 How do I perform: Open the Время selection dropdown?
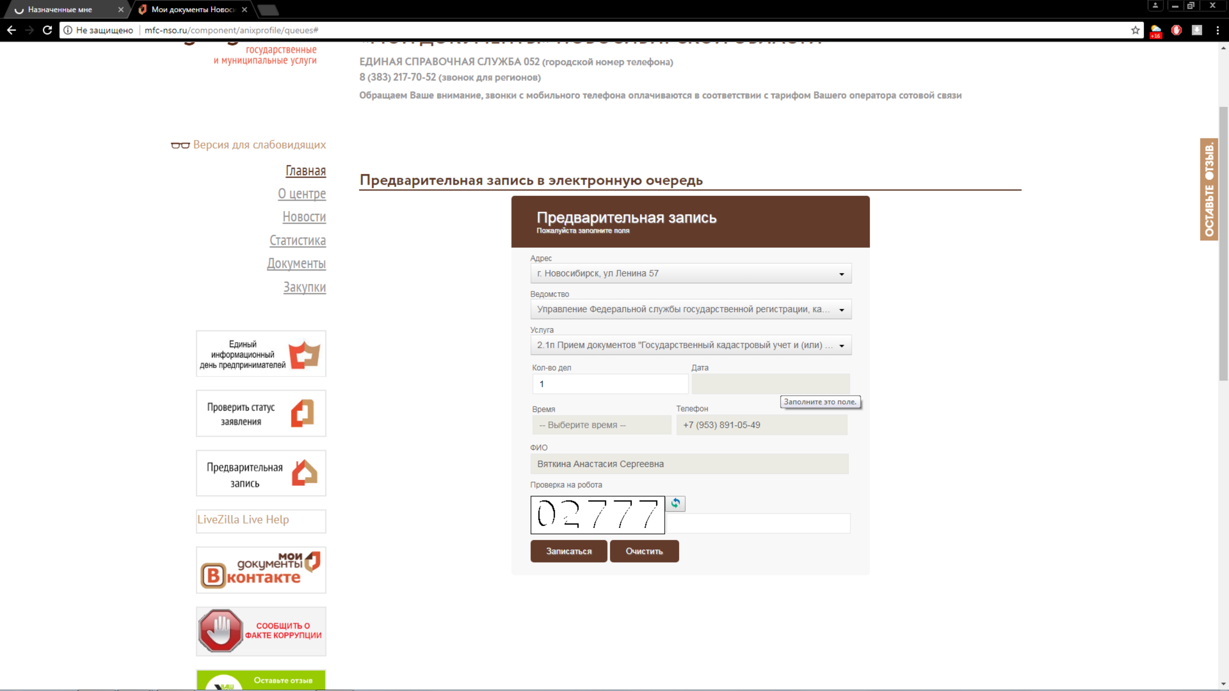tap(601, 425)
